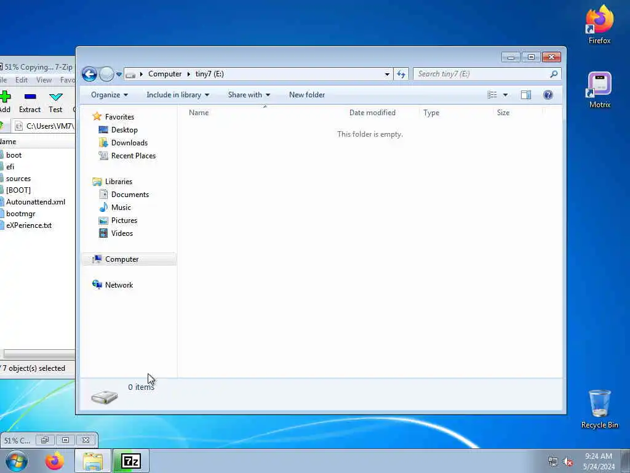Viewport: 630px width, 473px height.
Task: Close the minimized 51% copying window
Action: pos(86,440)
